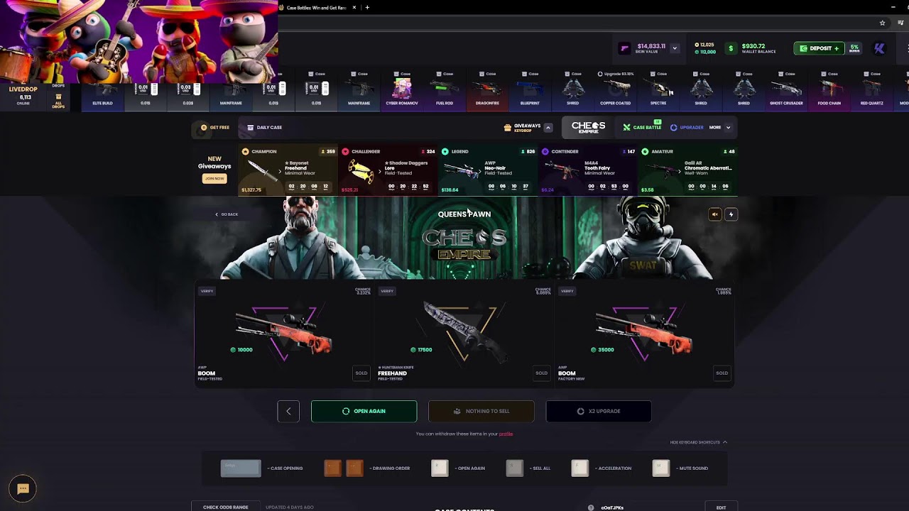
Task: Click the Go Back link
Action: pyautogui.click(x=227, y=214)
